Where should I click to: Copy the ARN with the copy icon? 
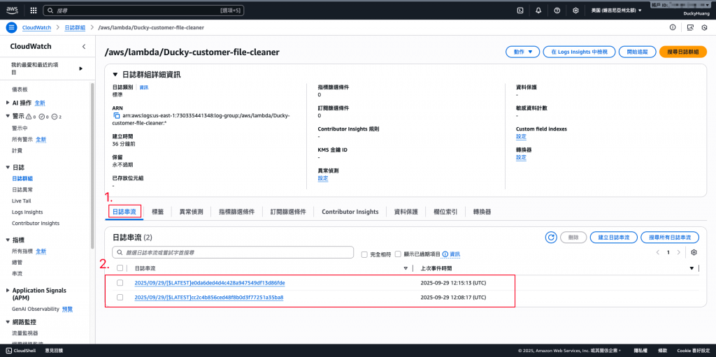point(117,115)
